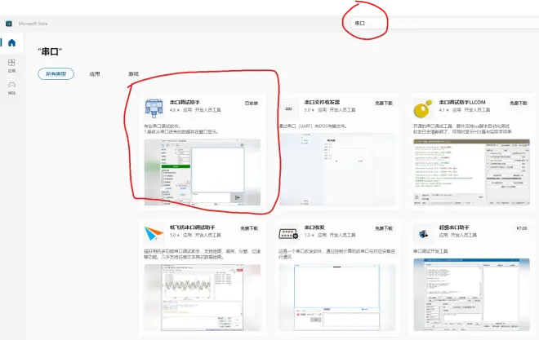
Task: Click the 专业串口调试软件 description text
Action: point(162,126)
